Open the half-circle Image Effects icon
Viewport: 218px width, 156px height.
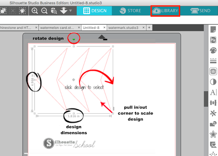(213, 82)
